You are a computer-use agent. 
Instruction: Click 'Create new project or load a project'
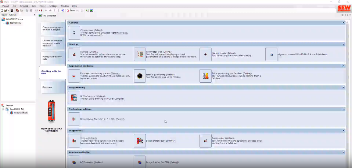click(x=52, y=29)
